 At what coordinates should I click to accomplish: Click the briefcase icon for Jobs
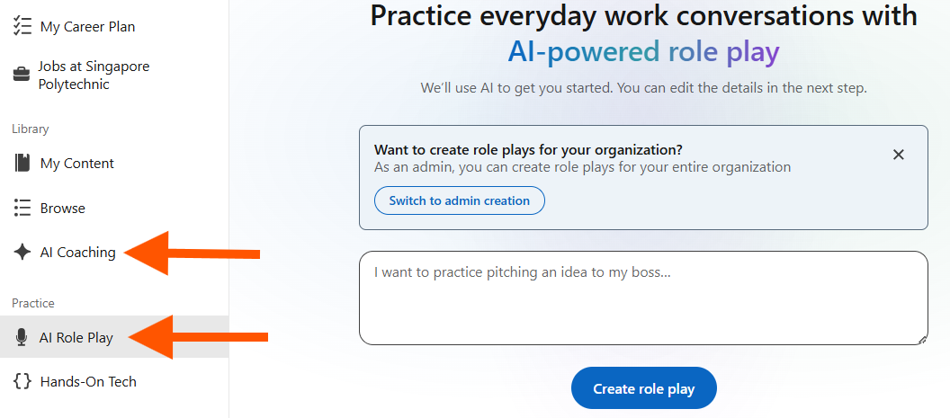click(x=22, y=76)
